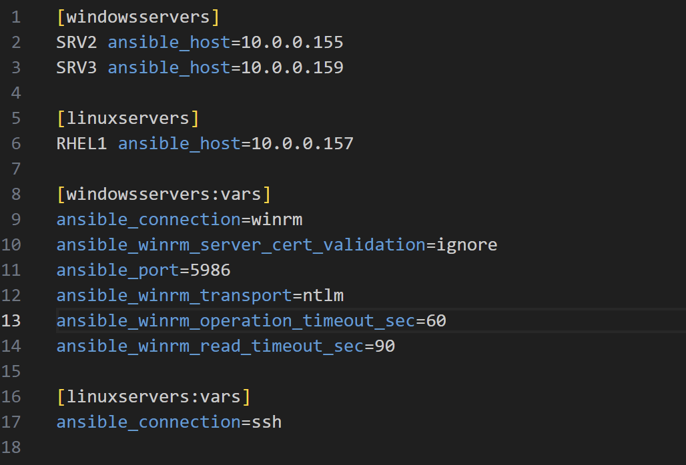Click the RHEL1 host entry
This screenshot has width=686, height=465.
(x=82, y=144)
